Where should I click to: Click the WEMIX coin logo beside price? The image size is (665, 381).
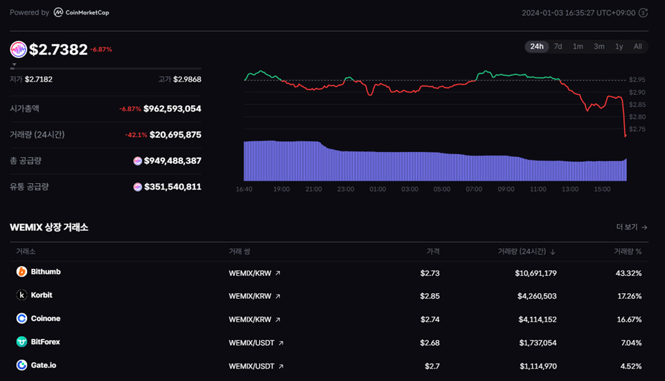click(x=18, y=49)
